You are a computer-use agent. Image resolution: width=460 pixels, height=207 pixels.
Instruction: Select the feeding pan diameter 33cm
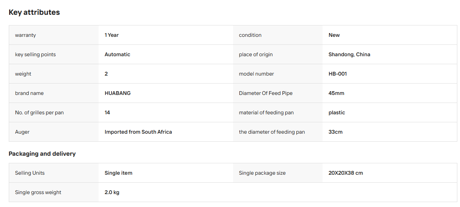click(x=335, y=132)
